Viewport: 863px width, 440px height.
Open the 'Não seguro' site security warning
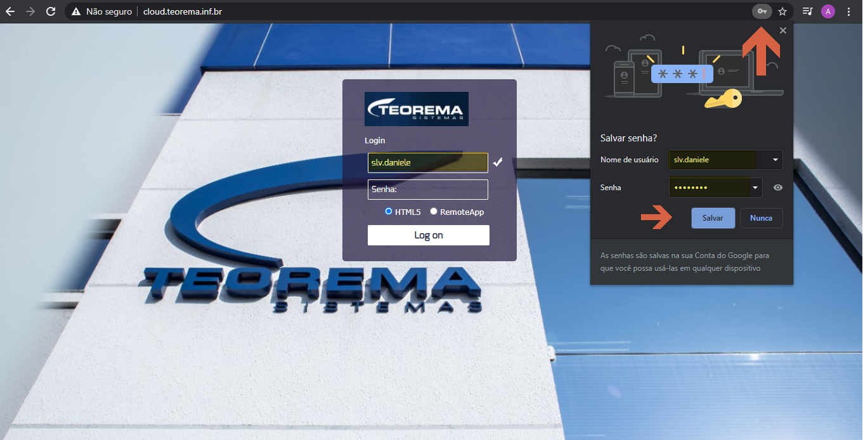[x=101, y=11]
